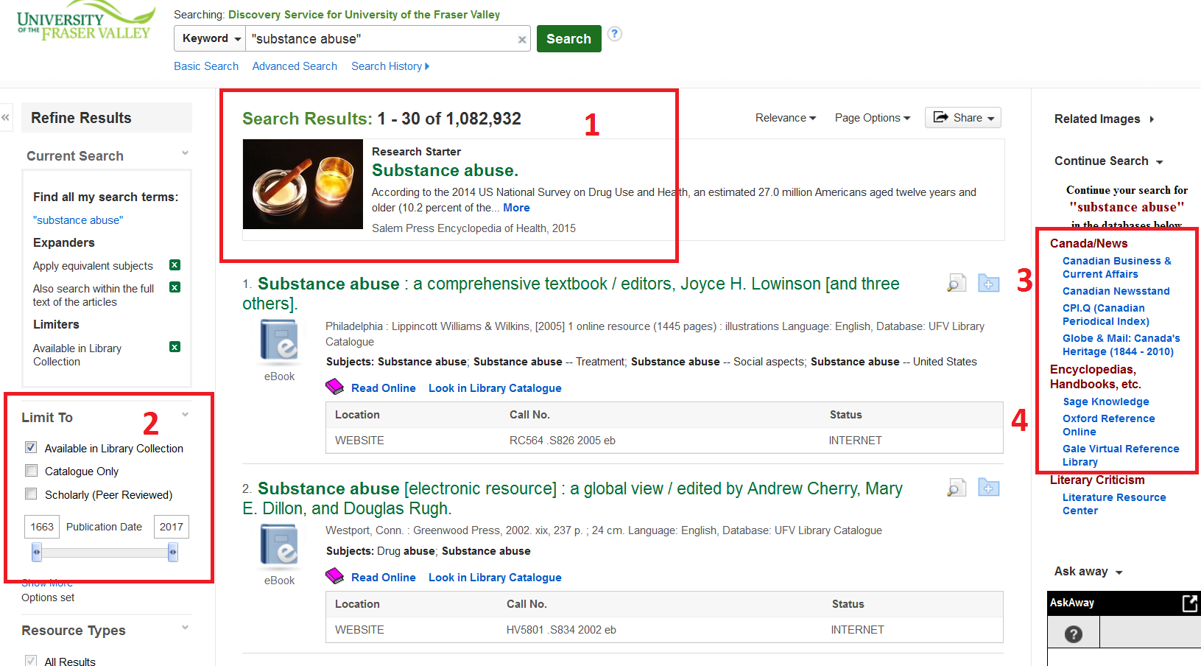The width and height of the screenshot is (1201, 666).
Task: Add result 1 to folder
Action: [x=989, y=283]
